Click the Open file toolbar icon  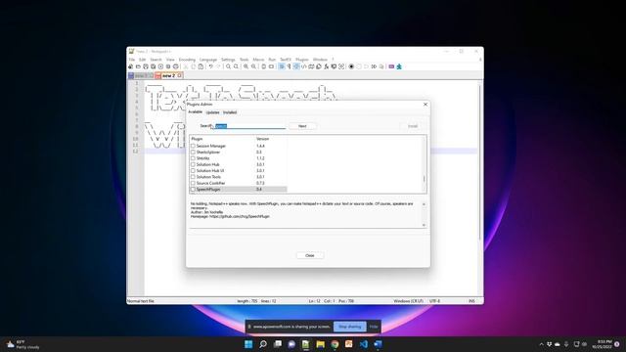tap(138, 66)
